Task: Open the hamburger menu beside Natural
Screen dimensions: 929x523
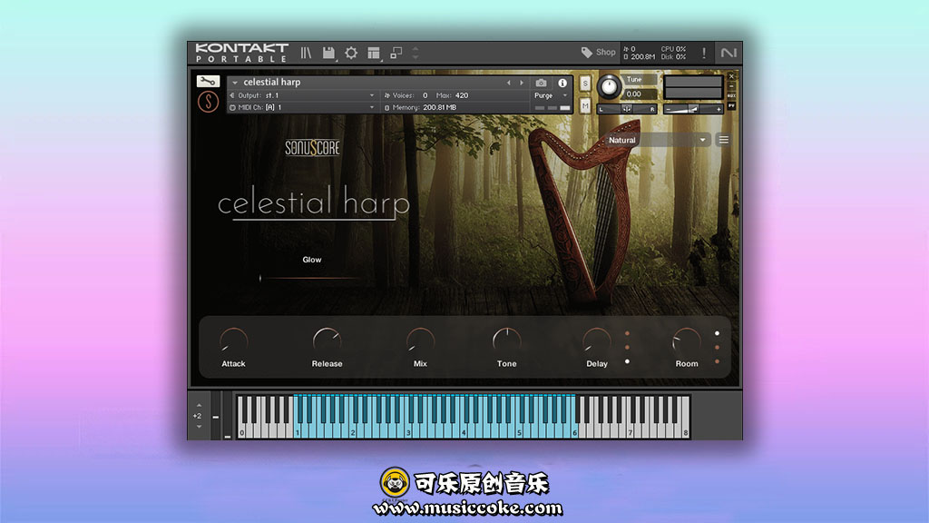Action: [723, 140]
